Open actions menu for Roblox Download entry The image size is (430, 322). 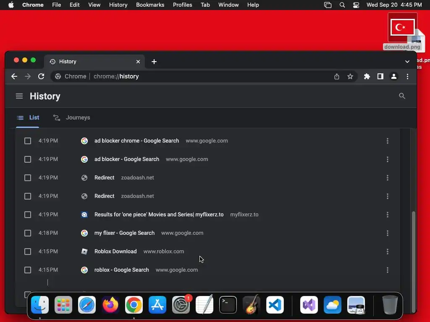(388, 252)
